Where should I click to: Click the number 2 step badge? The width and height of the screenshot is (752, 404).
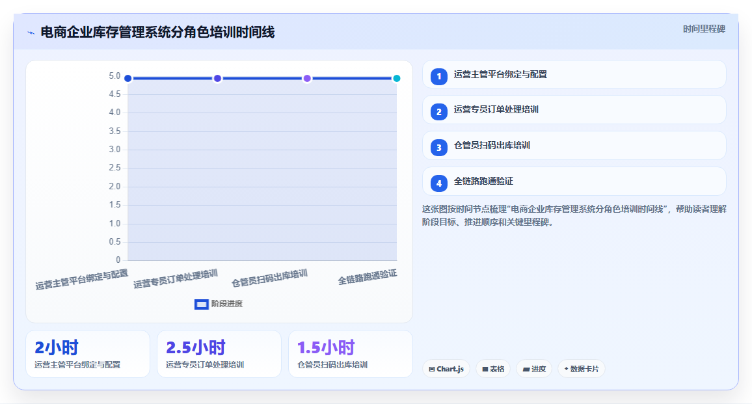click(x=439, y=112)
